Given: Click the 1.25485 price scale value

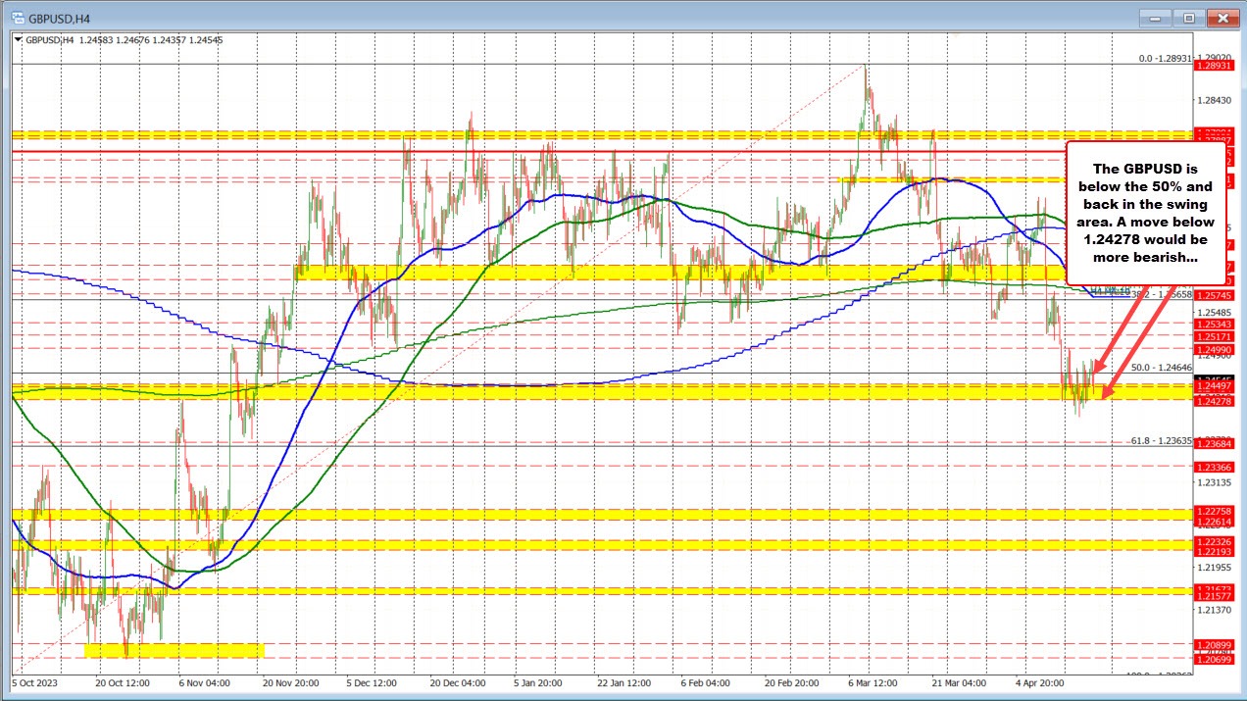Looking at the screenshot, I should 1214,312.
